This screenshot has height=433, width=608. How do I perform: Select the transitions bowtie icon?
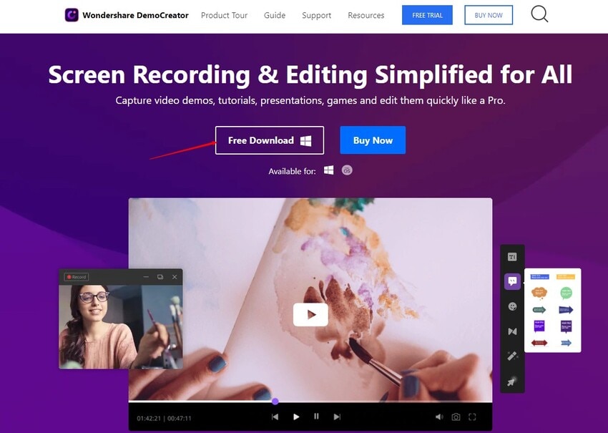click(512, 331)
